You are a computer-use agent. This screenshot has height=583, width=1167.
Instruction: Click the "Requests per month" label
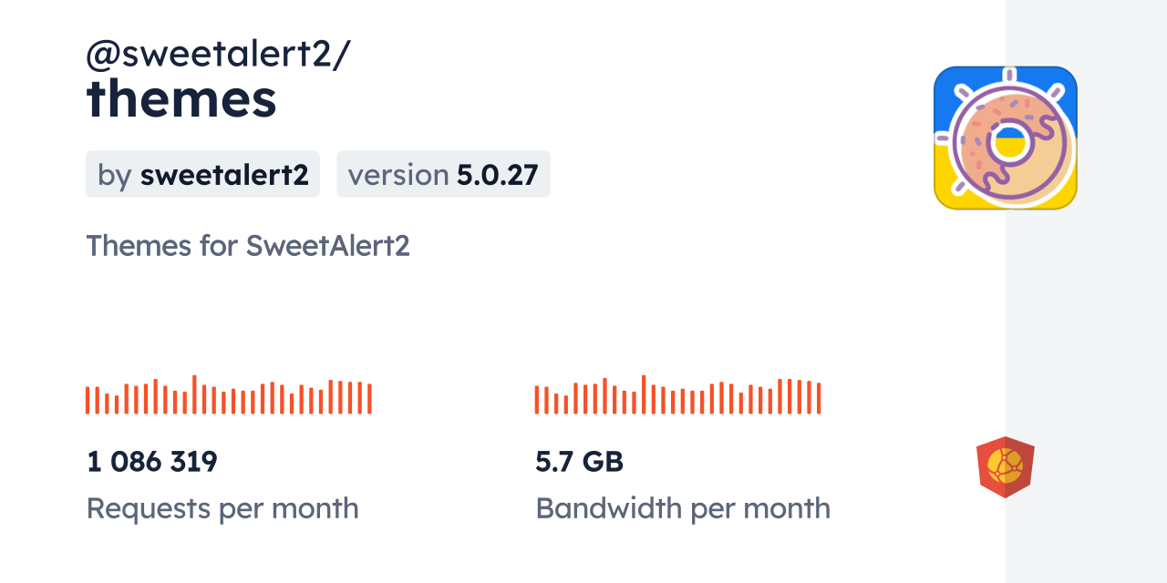click(x=222, y=508)
